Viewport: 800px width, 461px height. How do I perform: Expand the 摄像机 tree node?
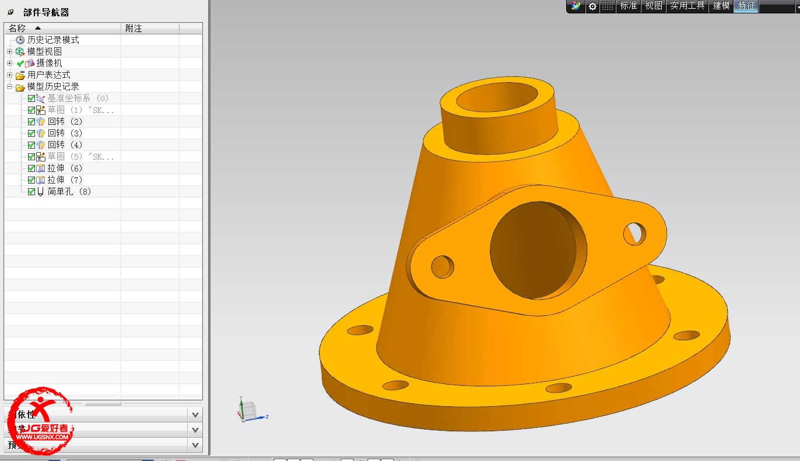tap(9, 63)
